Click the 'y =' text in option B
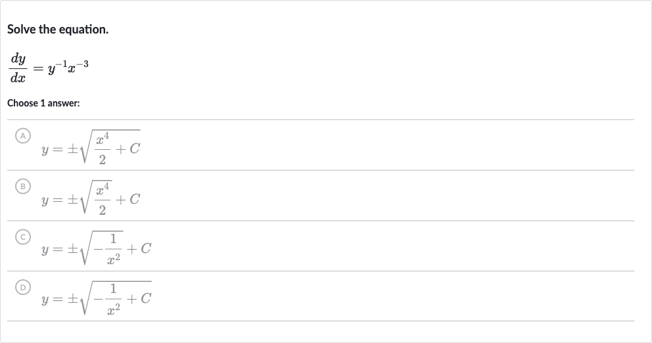The image size is (652, 343). (51, 200)
